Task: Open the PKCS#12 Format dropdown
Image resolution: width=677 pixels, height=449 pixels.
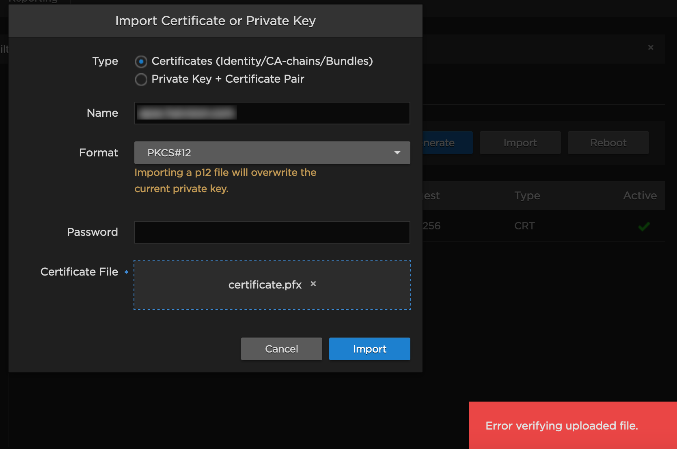Action: point(272,153)
